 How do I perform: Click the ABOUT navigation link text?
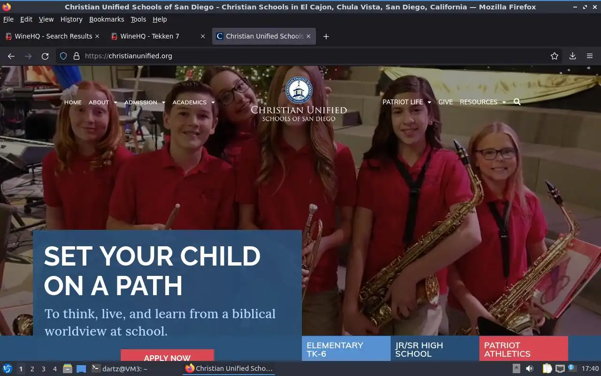point(99,102)
